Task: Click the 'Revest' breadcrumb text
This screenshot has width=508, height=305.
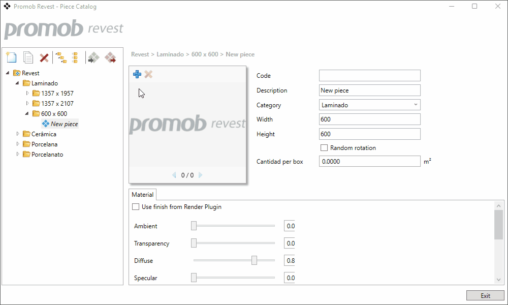Action: [x=140, y=54]
